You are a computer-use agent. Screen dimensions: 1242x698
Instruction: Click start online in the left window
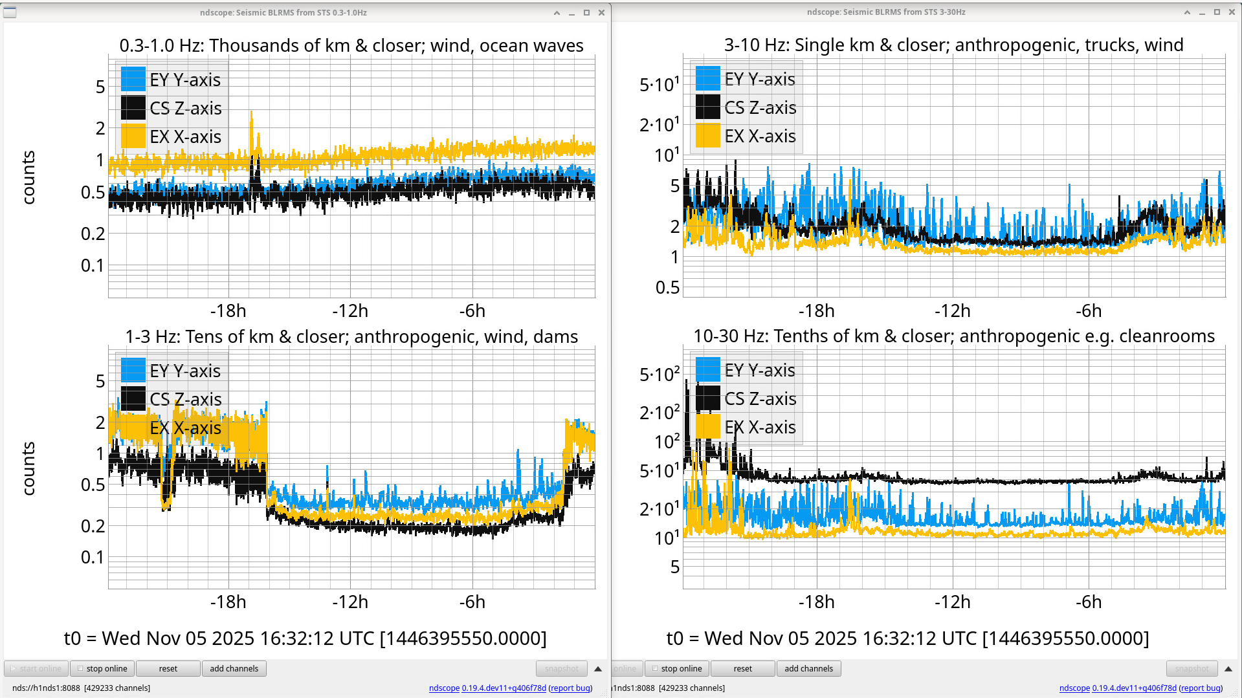[x=36, y=668]
